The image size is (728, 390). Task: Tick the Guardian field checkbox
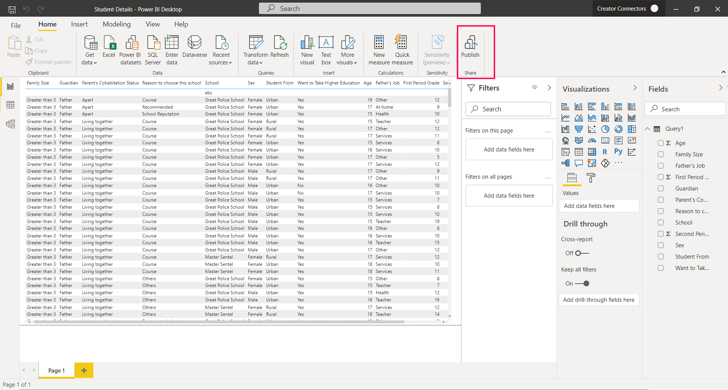661,189
